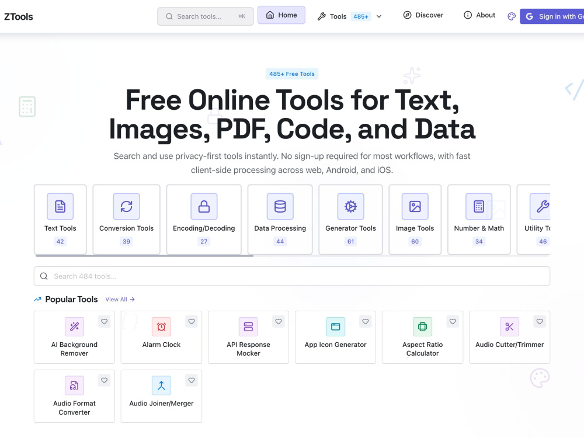The height and width of the screenshot is (438, 584).
Task: Click the Text Tools count 42
Action: pos(60,241)
